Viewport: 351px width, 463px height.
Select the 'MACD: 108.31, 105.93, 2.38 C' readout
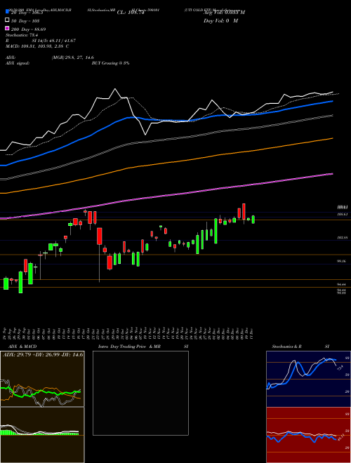pos(37,46)
